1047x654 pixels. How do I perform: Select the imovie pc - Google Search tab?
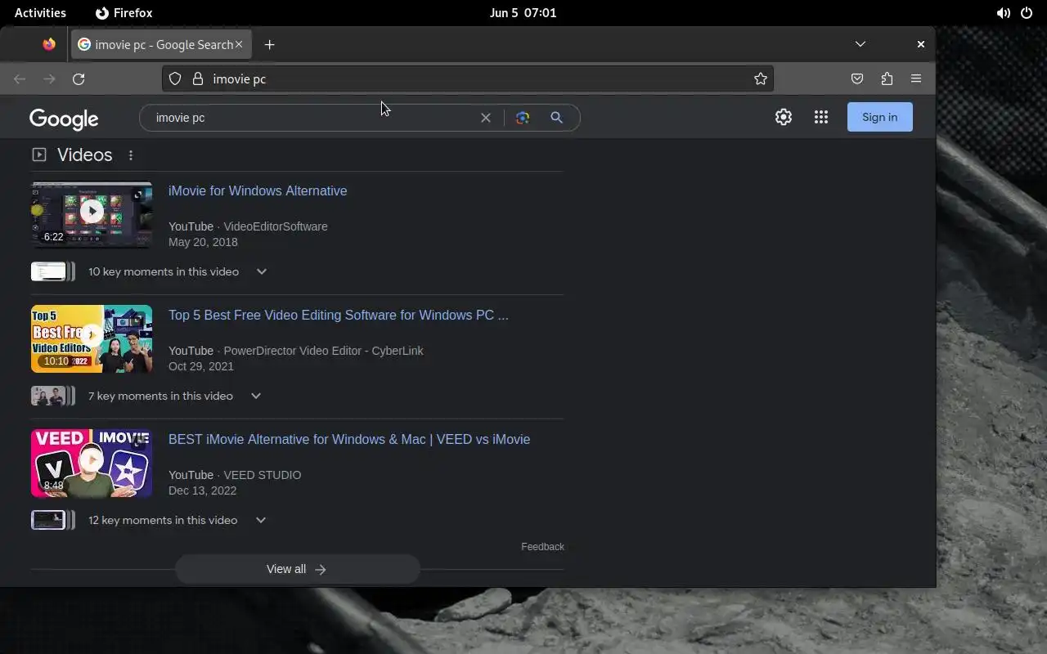(x=161, y=44)
